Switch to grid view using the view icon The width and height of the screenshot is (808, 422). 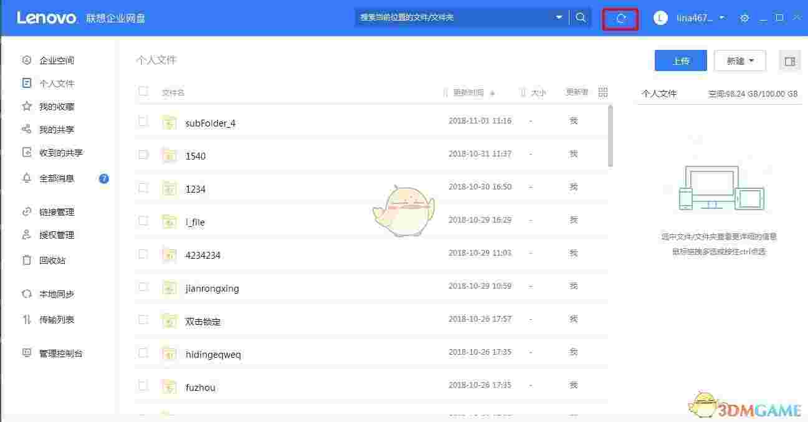click(x=602, y=92)
